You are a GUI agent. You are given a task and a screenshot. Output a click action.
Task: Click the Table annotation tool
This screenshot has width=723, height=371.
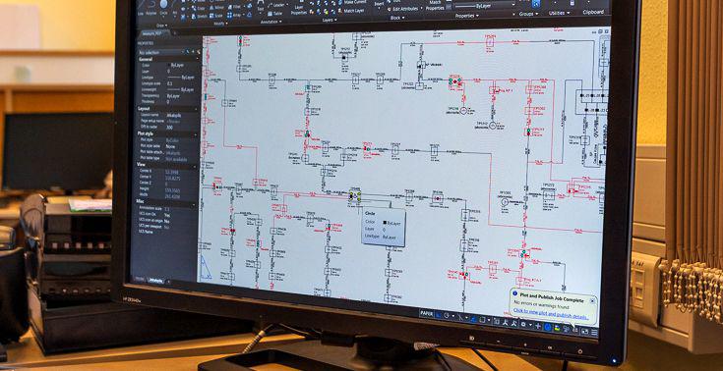(x=277, y=14)
